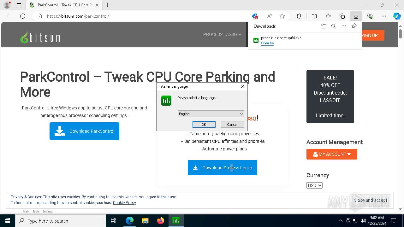Click the Bitsum logo

(40, 38)
